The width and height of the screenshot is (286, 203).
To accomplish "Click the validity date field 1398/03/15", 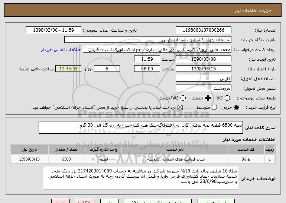I will point(204,69).
